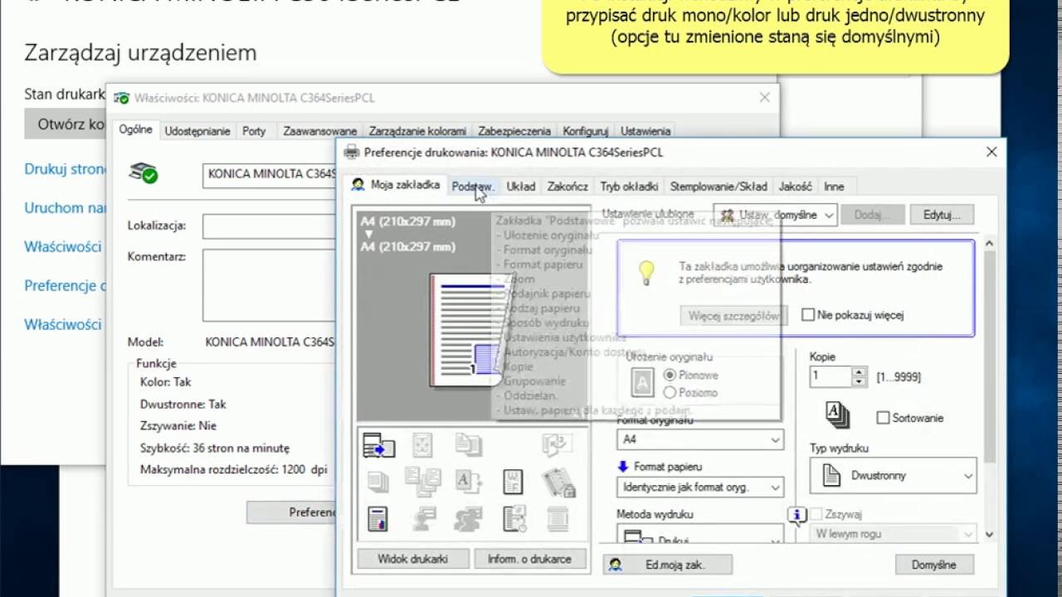Click the Ed.moją zak. button
Screen dimensions: 1062x597
point(667,565)
